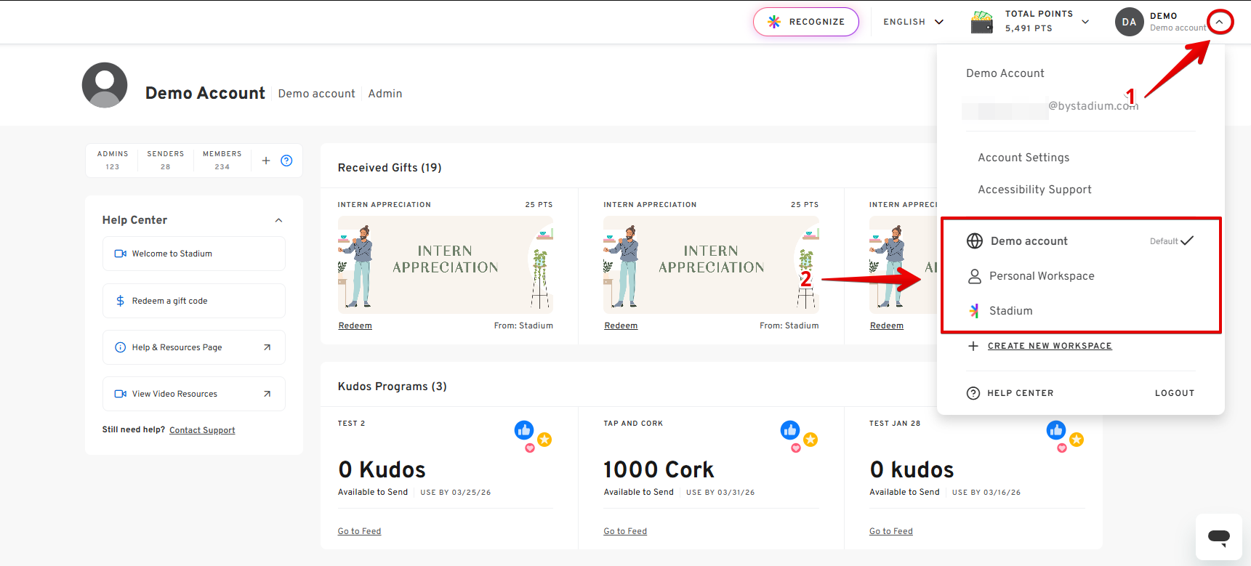Screen dimensions: 1251x566
Task: Switch to Personal Workspace
Action: tap(1041, 276)
